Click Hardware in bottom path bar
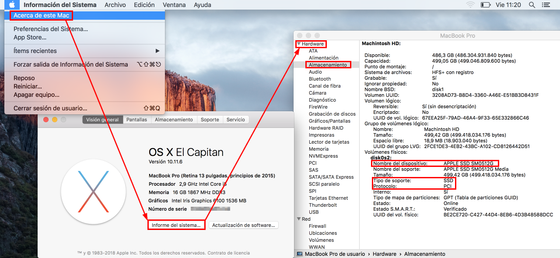 point(385,254)
